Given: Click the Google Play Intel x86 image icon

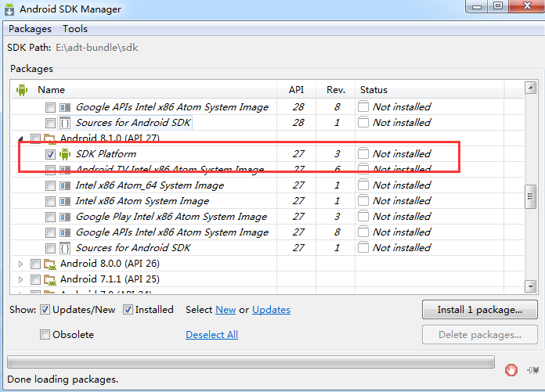Looking at the screenshot, I should [65, 217].
